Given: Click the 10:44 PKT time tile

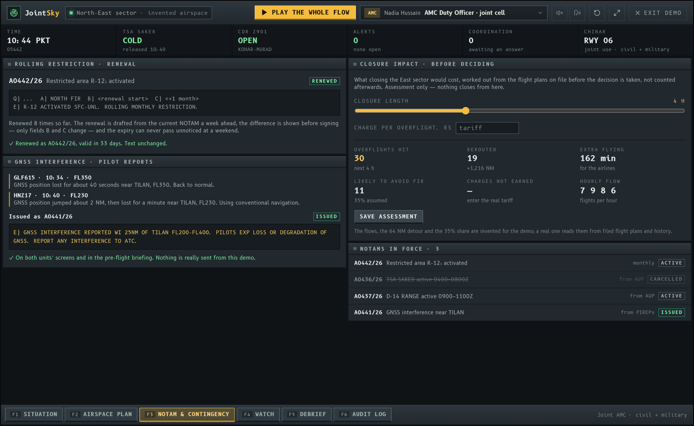Looking at the screenshot, I should point(59,40).
